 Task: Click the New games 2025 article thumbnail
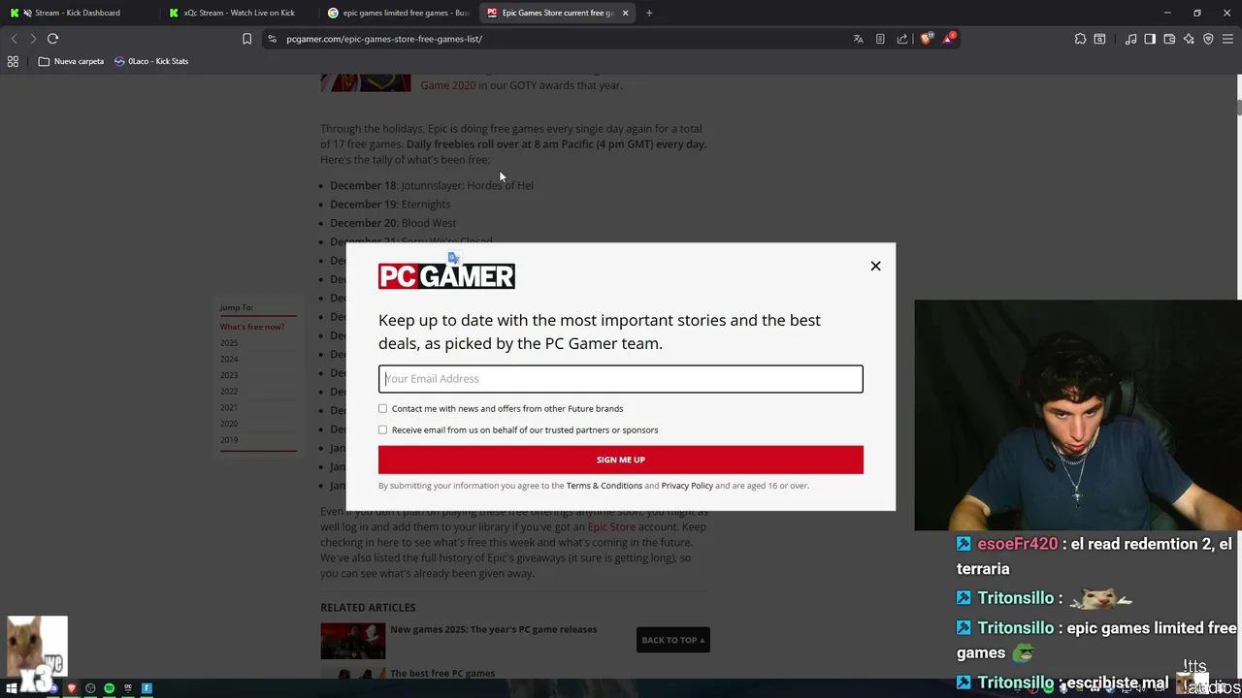(353, 641)
